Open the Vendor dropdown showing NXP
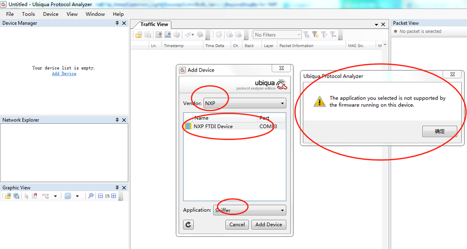467x249 pixels. [x=245, y=103]
